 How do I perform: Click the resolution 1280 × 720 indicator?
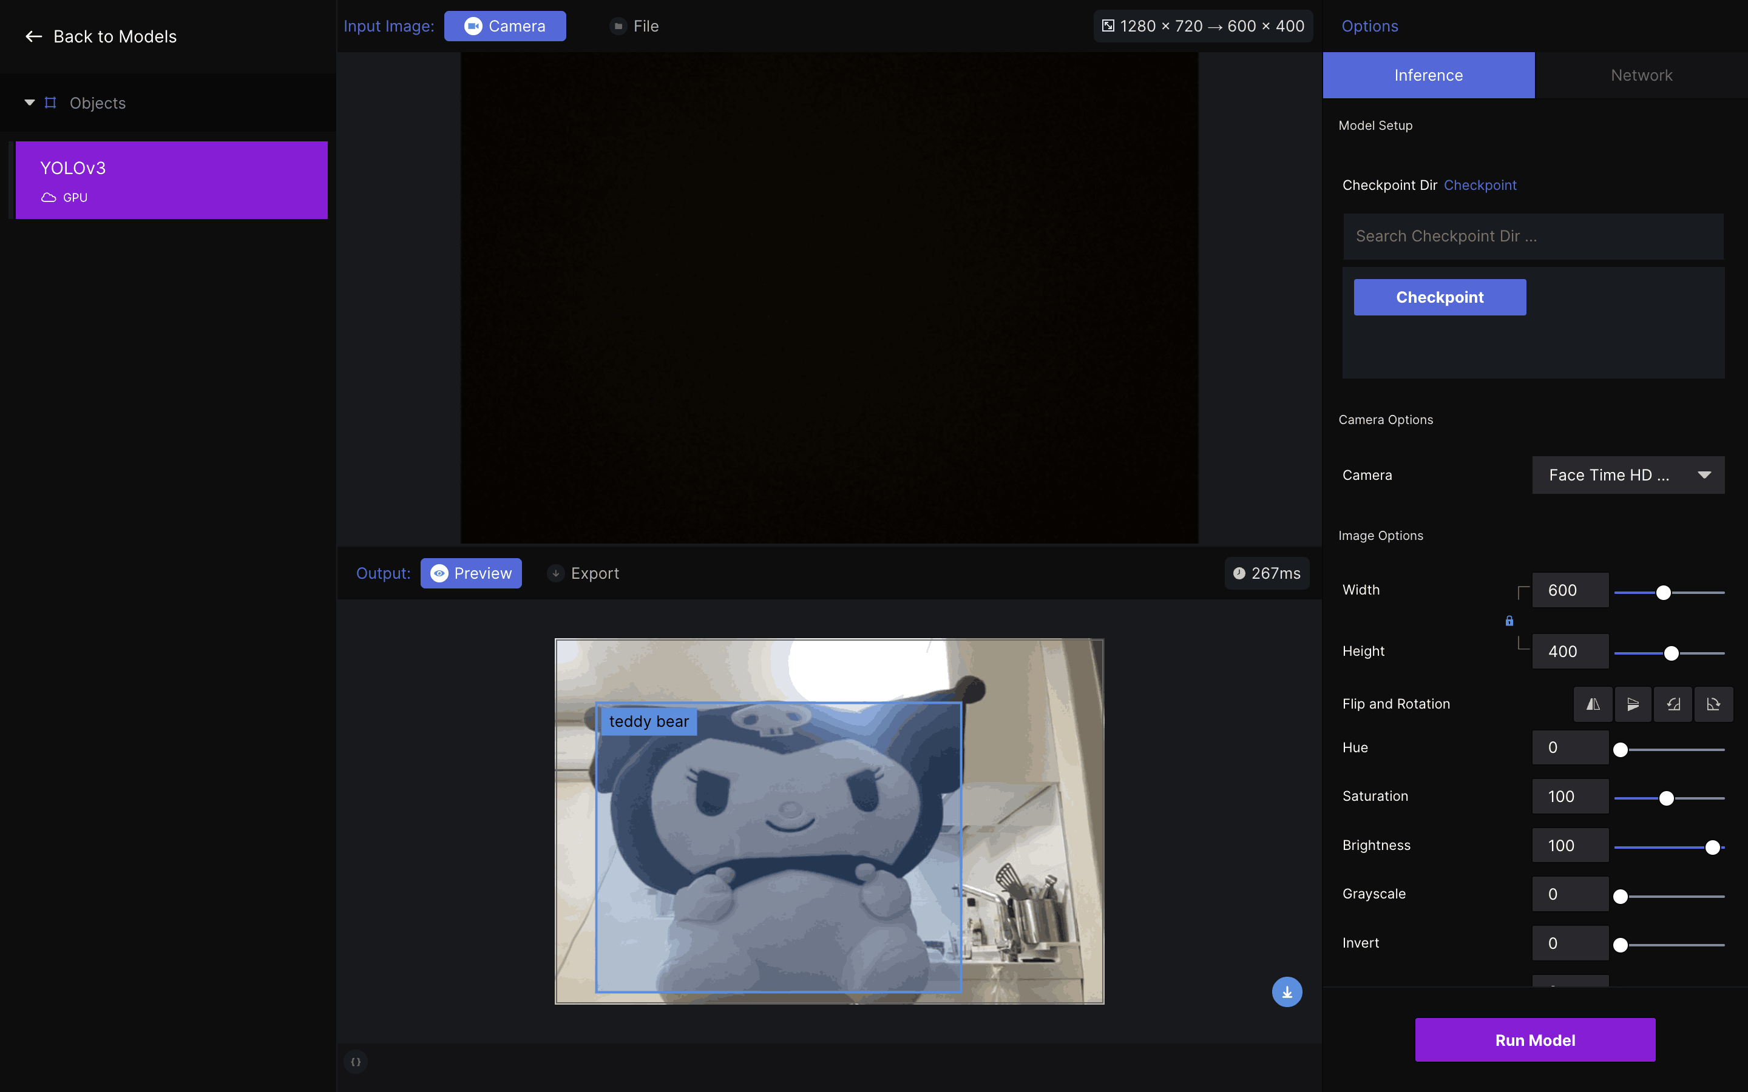click(x=1202, y=26)
